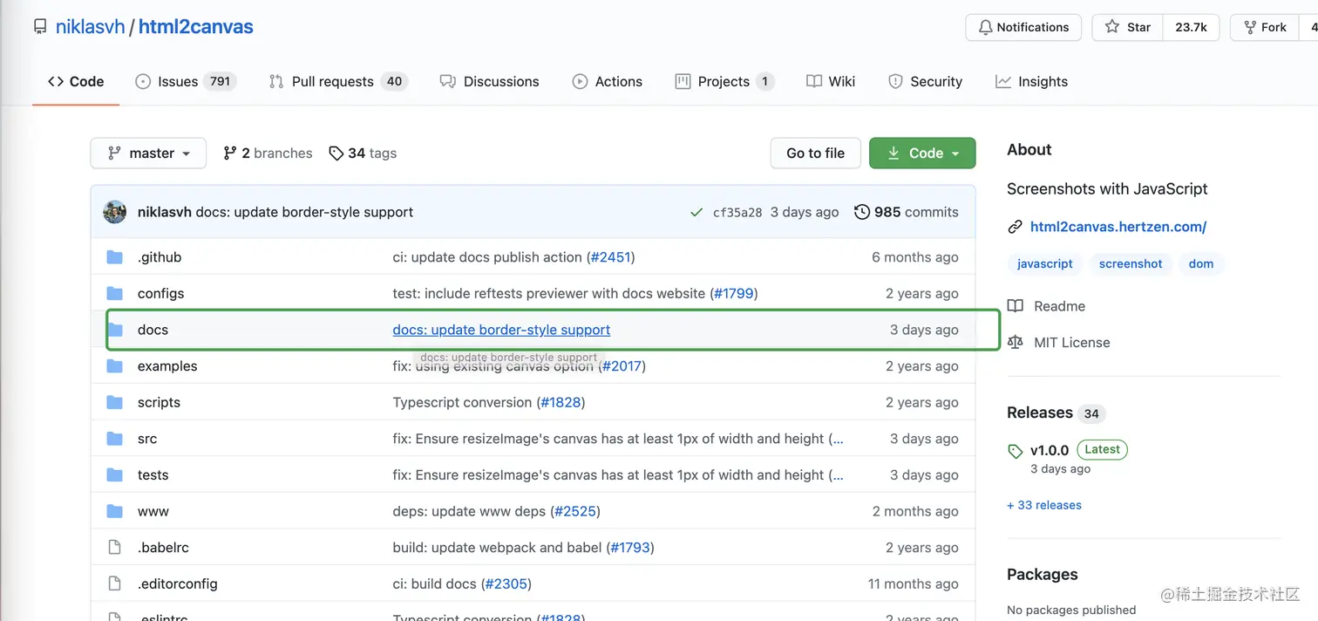This screenshot has width=1318, height=621.
Task: Click the .babelrc file icon
Action: (114, 548)
